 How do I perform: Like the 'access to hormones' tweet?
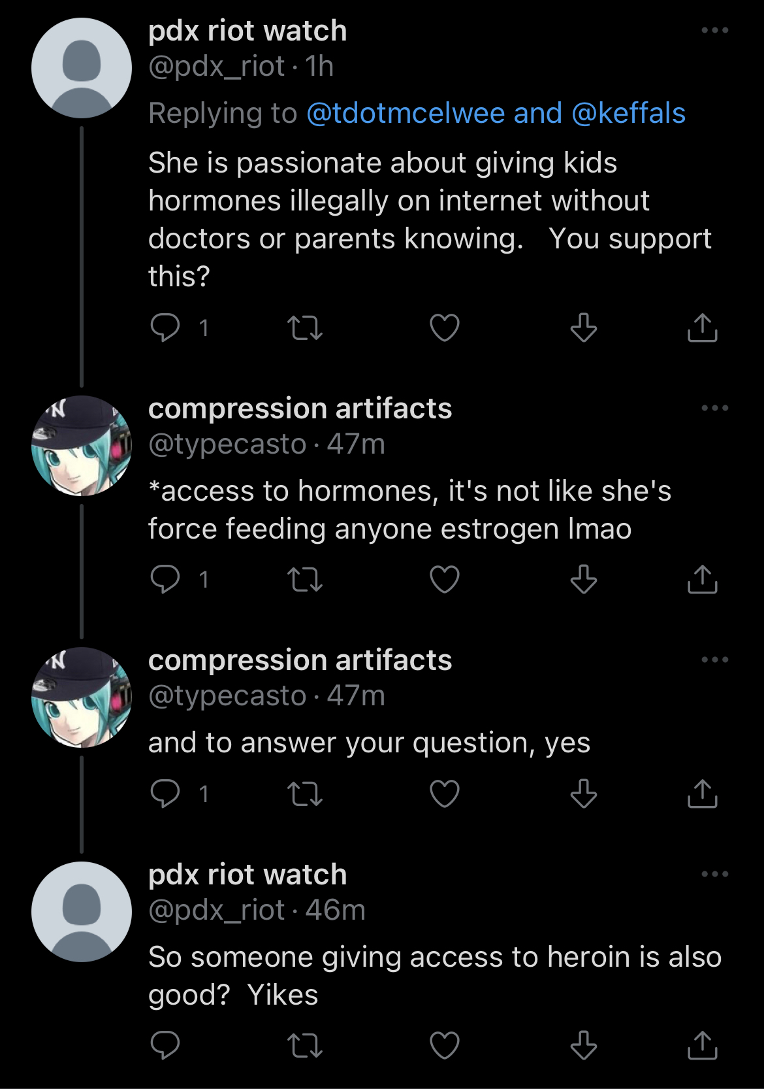tap(445, 579)
